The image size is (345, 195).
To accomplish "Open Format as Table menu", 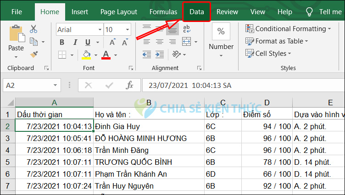I will 277,41.
